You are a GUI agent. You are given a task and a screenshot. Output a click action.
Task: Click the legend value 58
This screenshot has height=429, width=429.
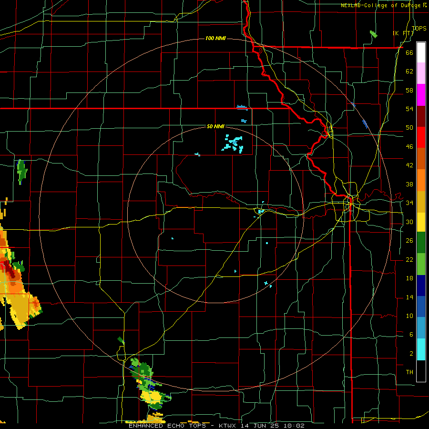409,90
